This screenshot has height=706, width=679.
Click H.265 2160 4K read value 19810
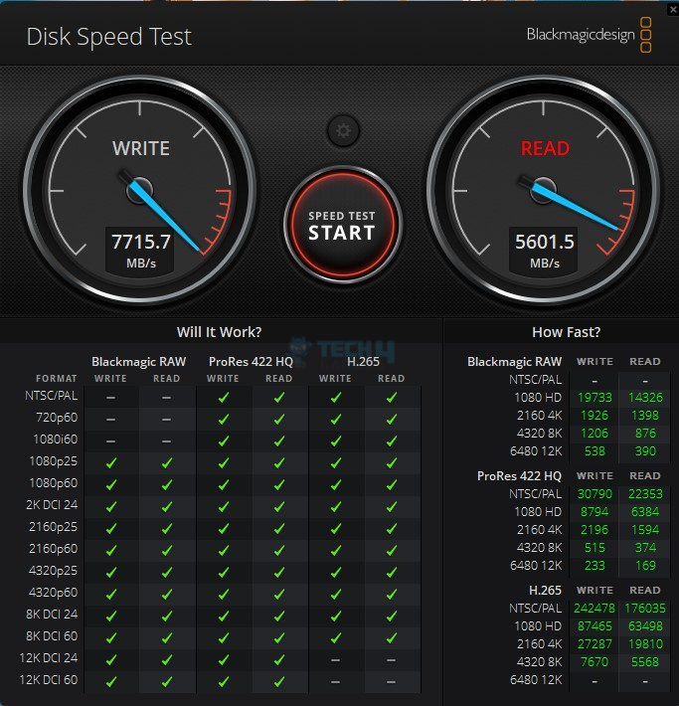coord(645,644)
